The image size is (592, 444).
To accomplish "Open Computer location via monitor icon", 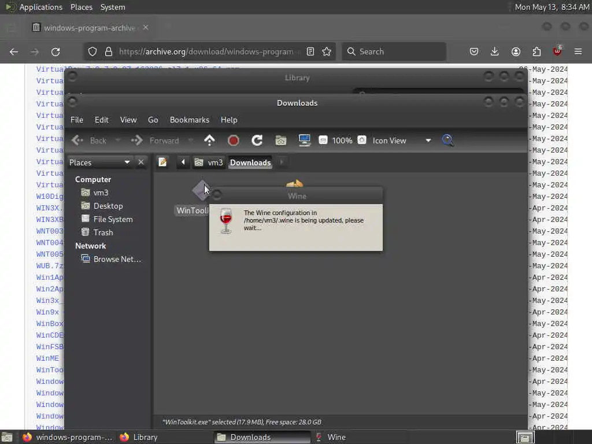I will click(304, 140).
